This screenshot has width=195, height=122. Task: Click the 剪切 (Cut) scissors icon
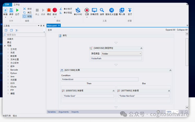point(24,9)
